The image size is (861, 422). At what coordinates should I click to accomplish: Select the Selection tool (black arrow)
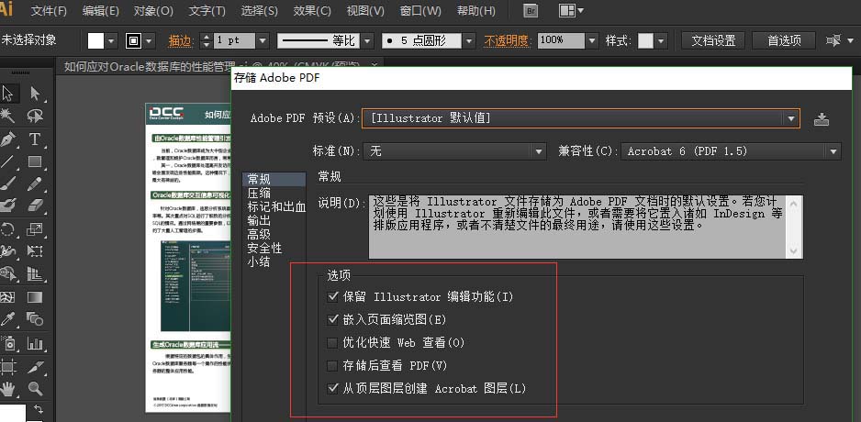7,94
